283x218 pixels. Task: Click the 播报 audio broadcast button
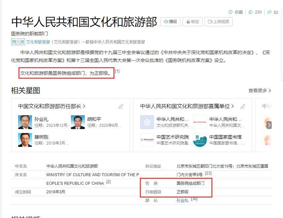click(x=170, y=22)
